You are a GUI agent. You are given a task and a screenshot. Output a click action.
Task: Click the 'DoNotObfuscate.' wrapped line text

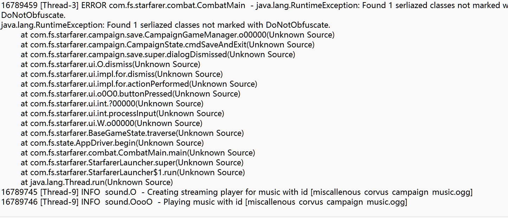click(33, 15)
